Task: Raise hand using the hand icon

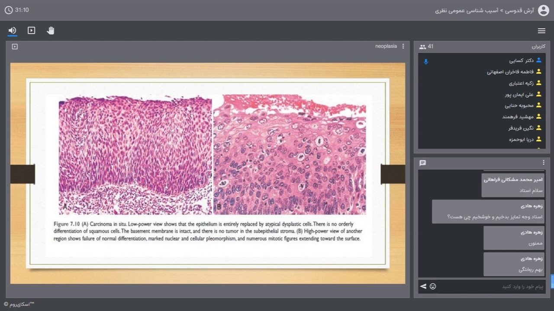Action: point(51,30)
